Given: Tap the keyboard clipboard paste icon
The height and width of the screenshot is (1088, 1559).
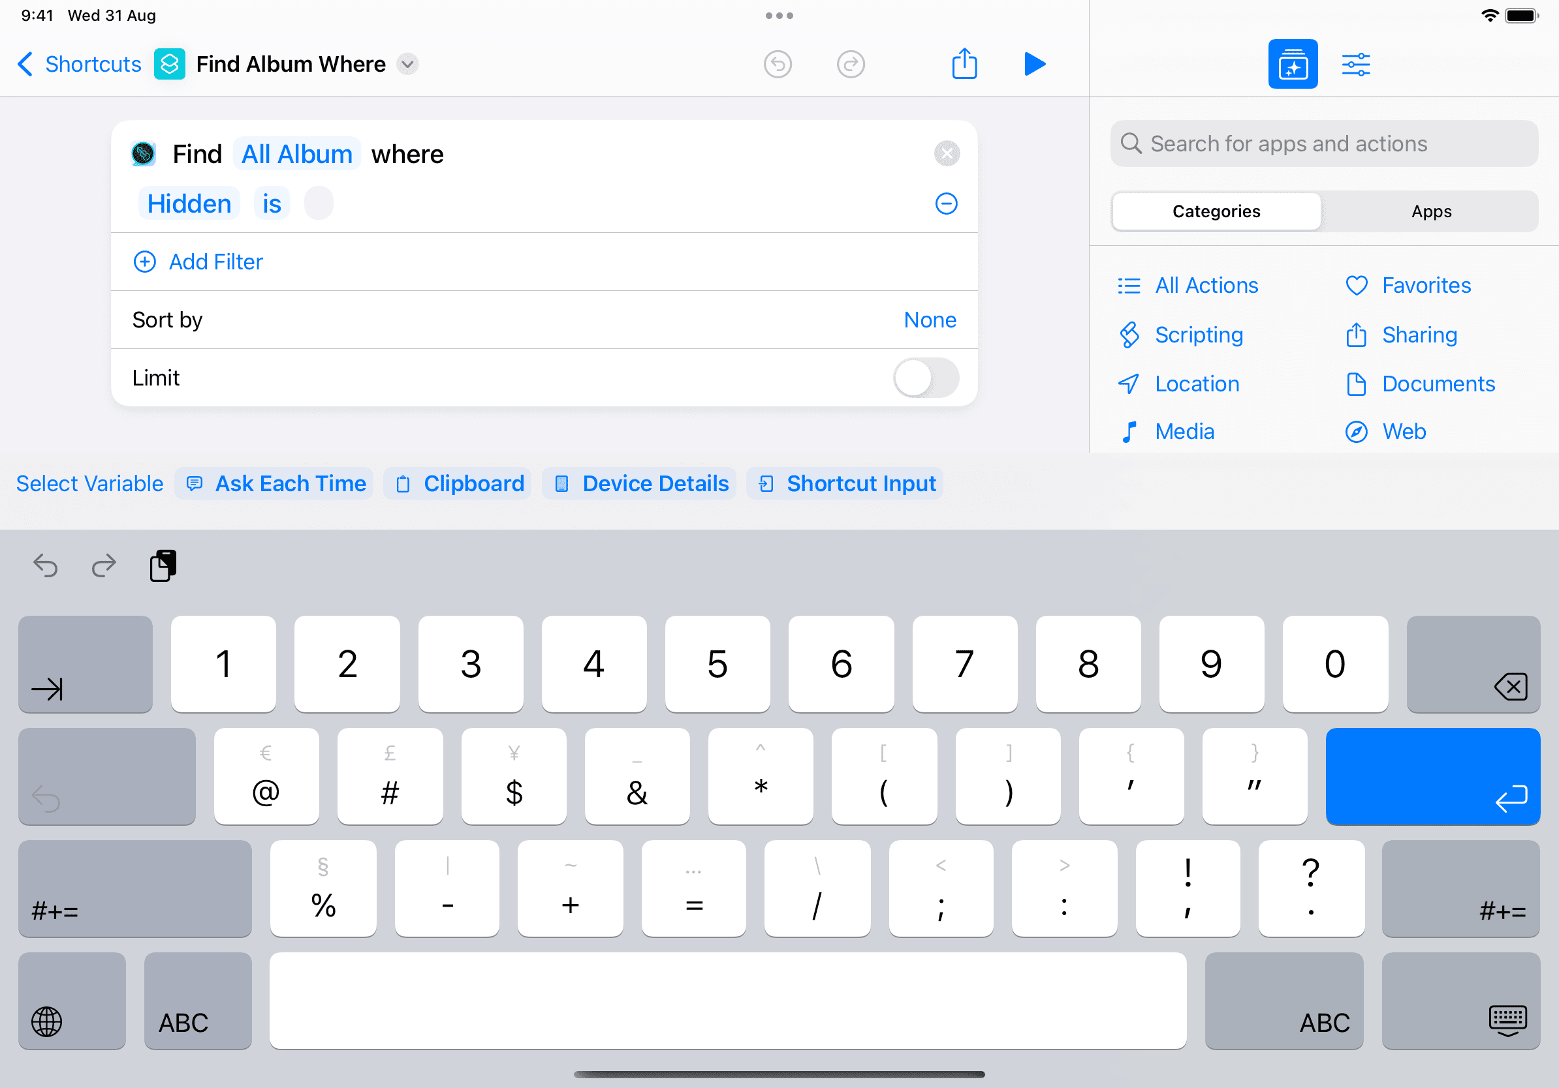Looking at the screenshot, I should coord(163,566).
